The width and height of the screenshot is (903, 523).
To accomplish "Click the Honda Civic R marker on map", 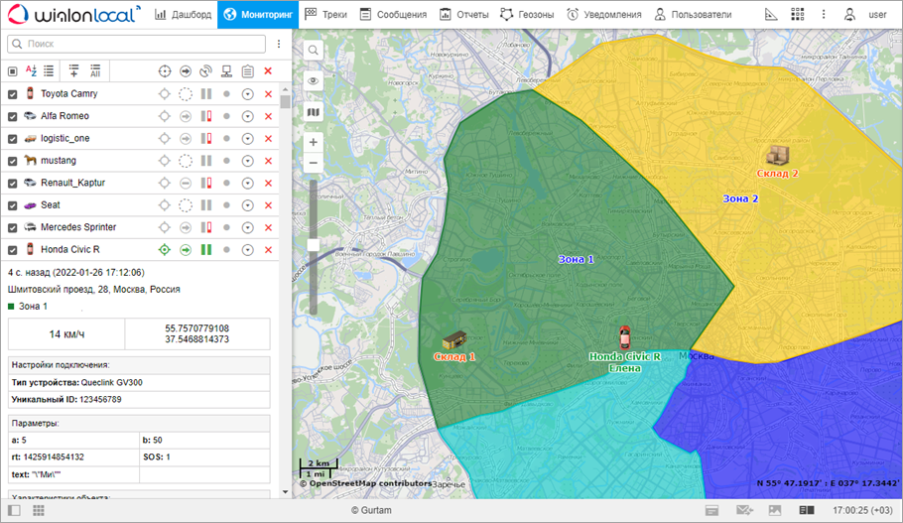I will [624, 336].
